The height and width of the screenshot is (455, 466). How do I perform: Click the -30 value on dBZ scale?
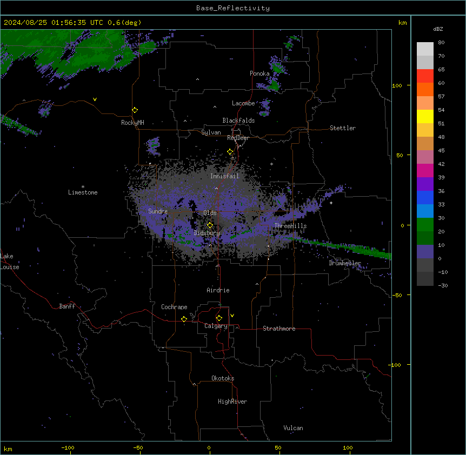[443, 285]
